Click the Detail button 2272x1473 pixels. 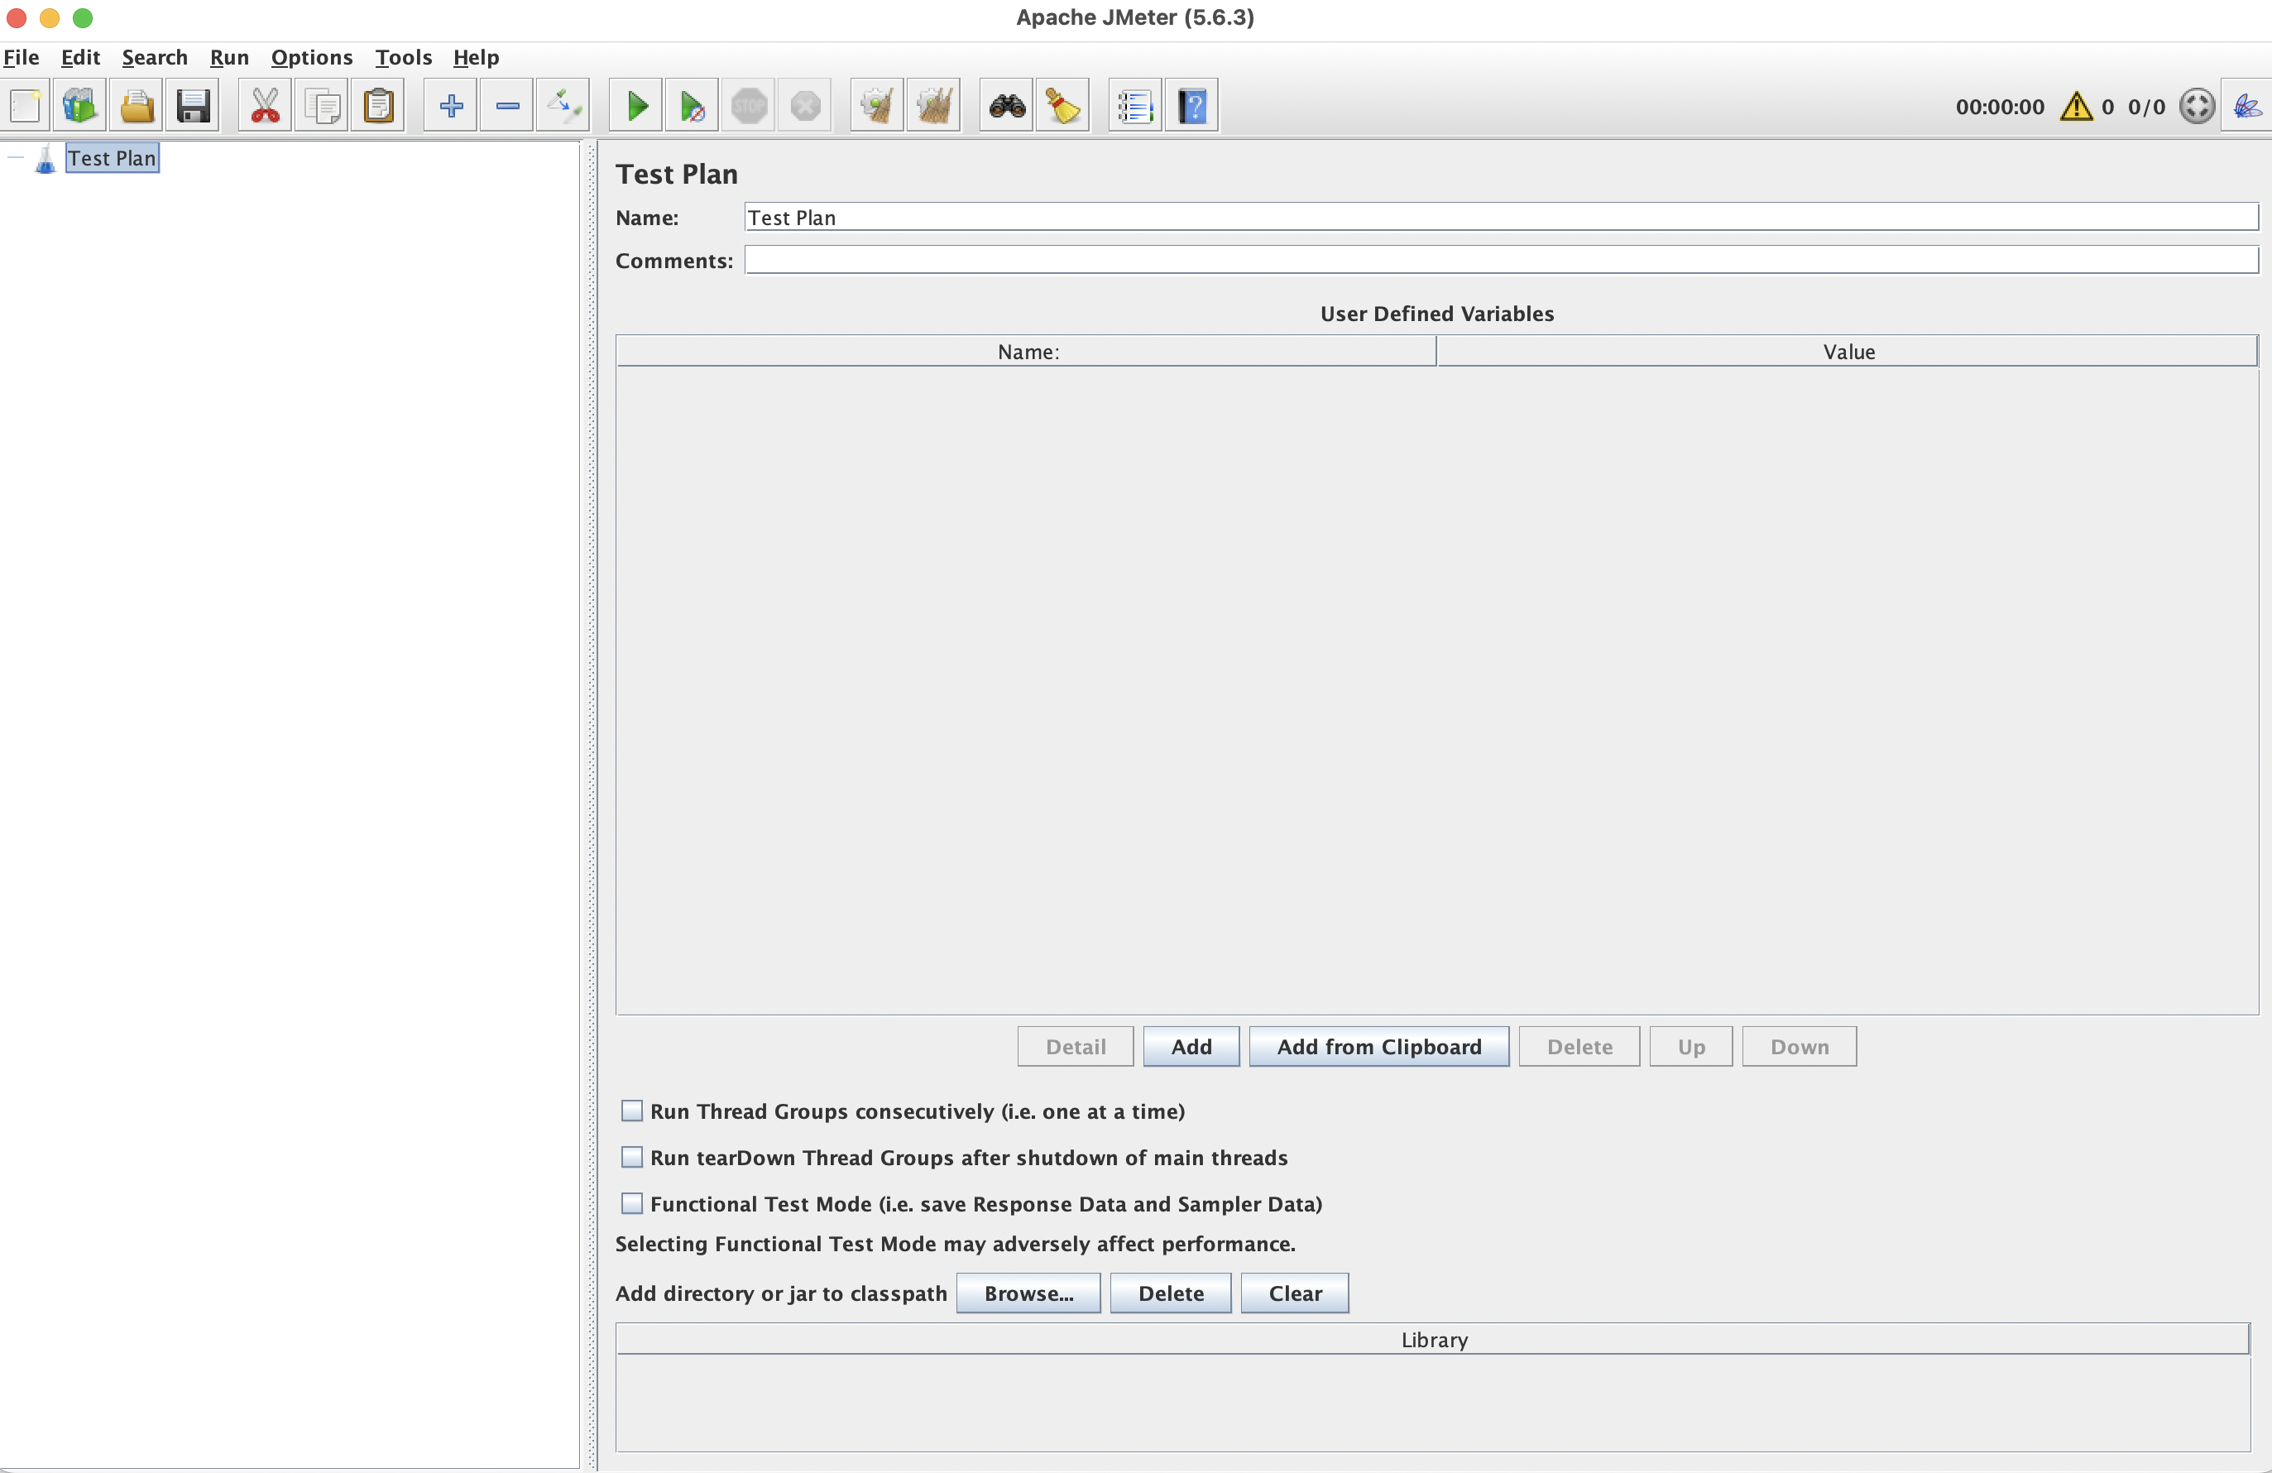pos(1076,1046)
